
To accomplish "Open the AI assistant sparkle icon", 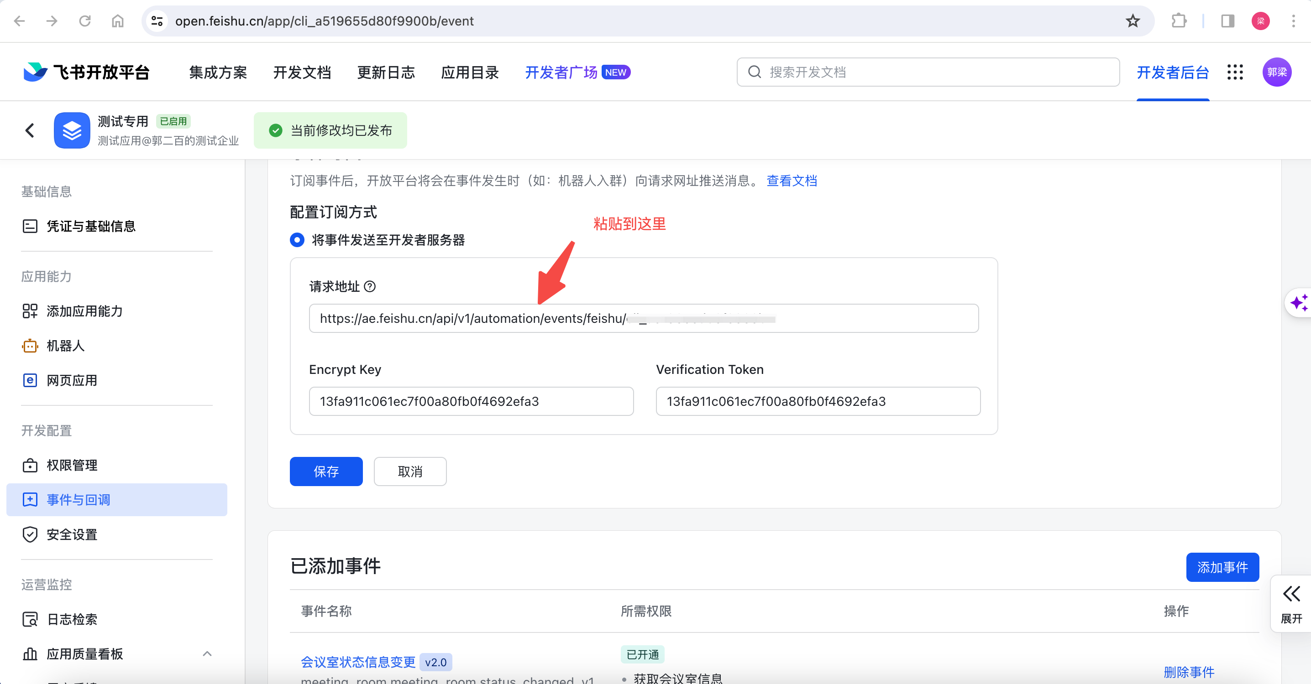I will click(1298, 303).
